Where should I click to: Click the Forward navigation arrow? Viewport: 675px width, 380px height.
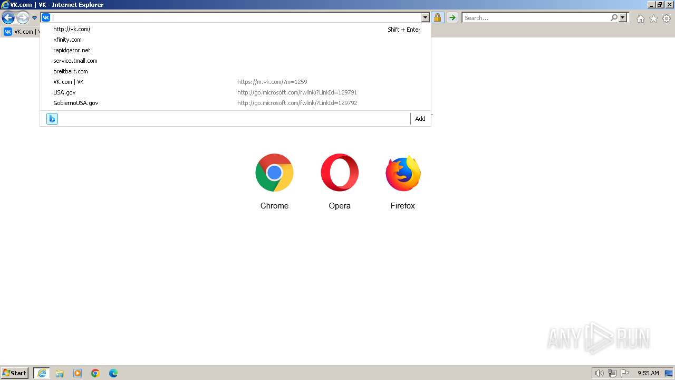point(23,17)
